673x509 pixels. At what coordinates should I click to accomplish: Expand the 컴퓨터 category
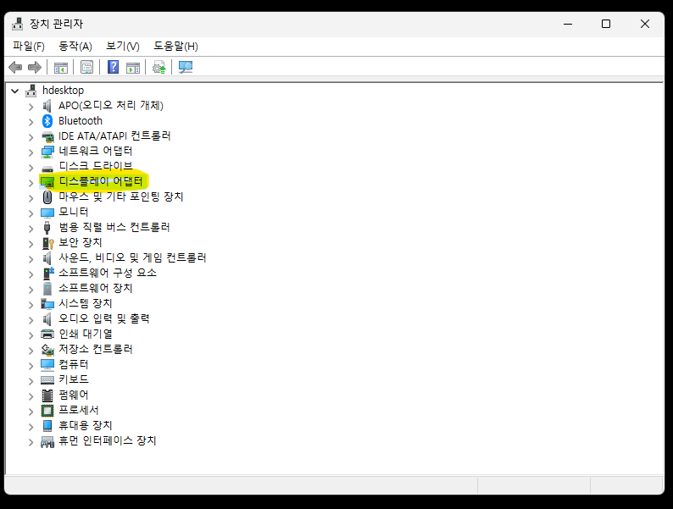point(31,366)
